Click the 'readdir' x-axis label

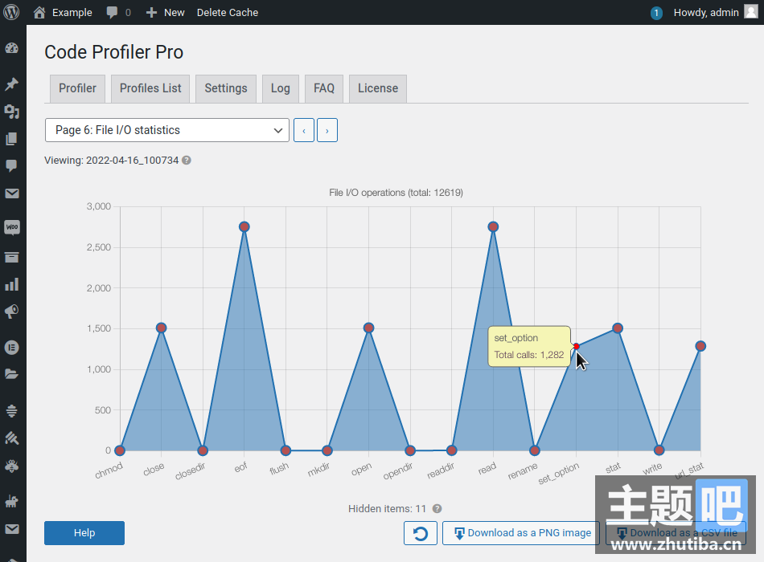(x=441, y=470)
